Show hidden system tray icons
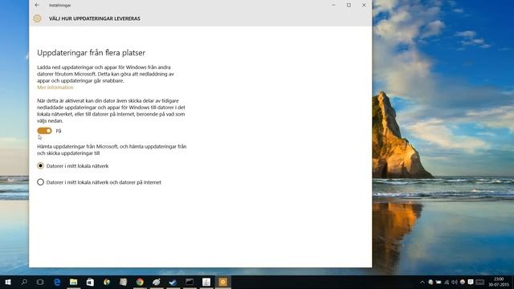This screenshot has width=514, height=289. coord(422,282)
